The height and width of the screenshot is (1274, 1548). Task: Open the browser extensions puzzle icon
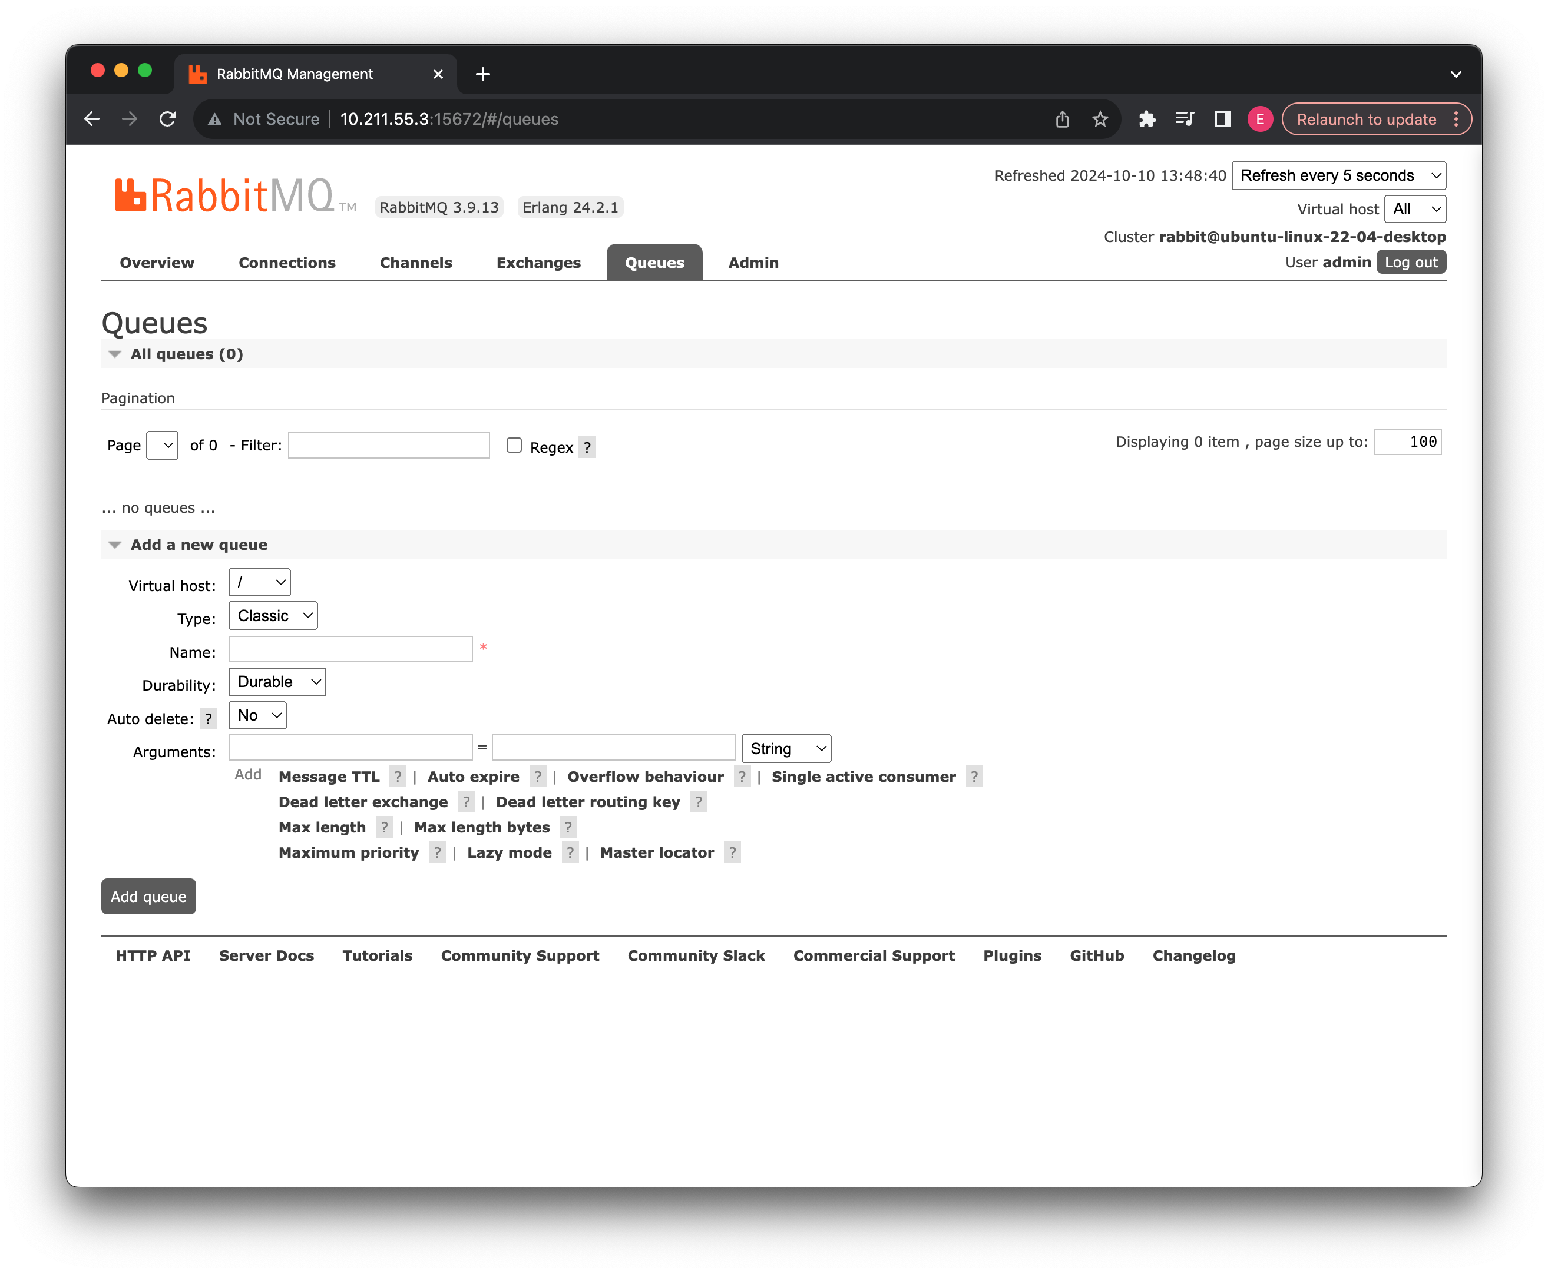point(1147,119)
